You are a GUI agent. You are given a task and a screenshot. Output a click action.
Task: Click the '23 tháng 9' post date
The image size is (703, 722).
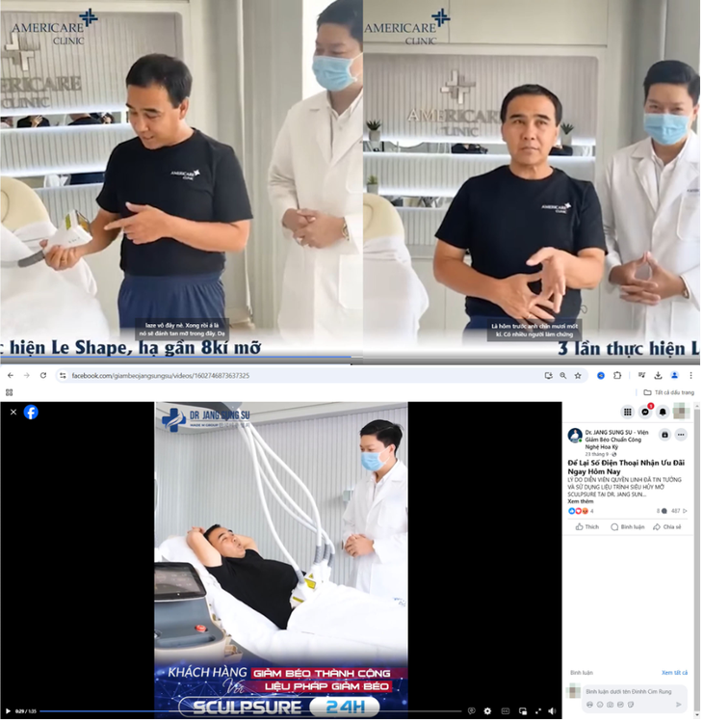[x=597, y=456]
